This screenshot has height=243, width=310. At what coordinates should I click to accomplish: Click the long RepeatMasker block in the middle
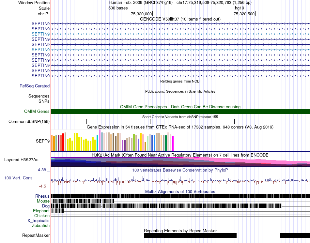(x=190, y=235)
